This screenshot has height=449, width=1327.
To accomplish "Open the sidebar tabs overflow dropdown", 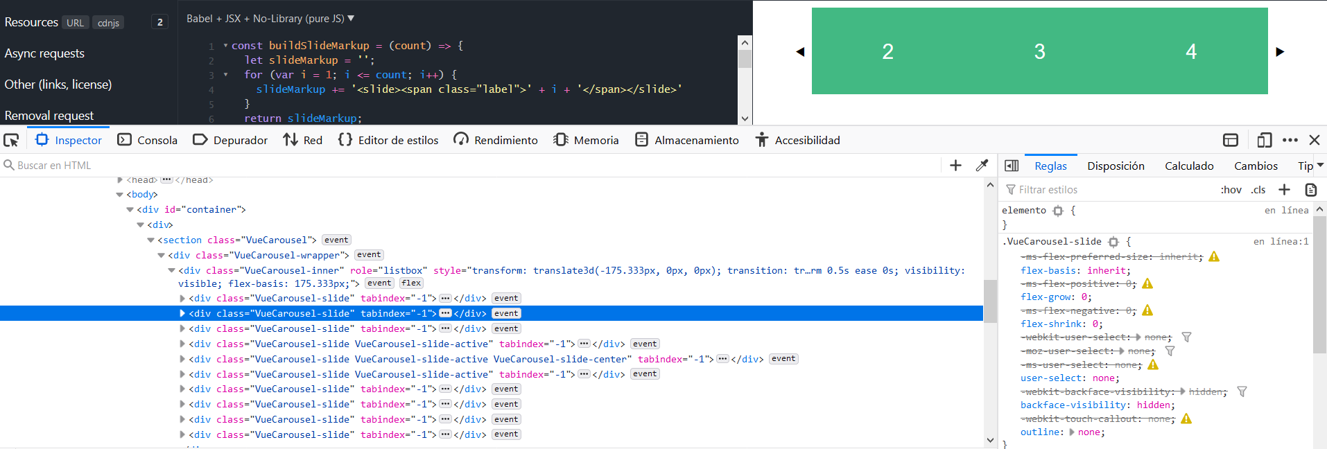I will coord(1320,166).
